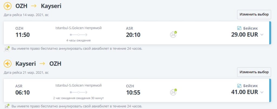Screen dimensions: 277x109
Task: Click the 24-hour icon in the 29.00 EUR flight card
Action: click(x=173, y=34)
